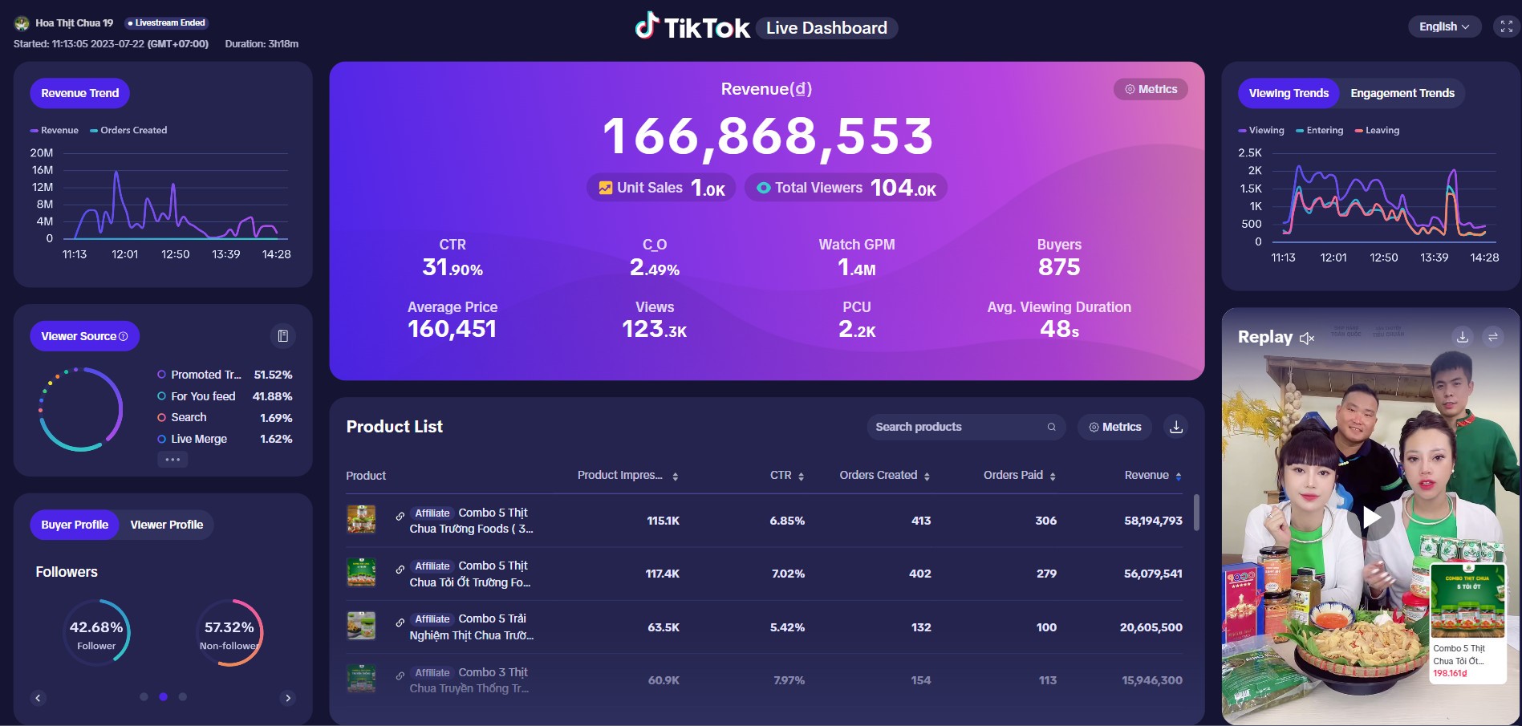Download the product list
This screenshot has height=726, width=1522.
(x=1176, y=427)
